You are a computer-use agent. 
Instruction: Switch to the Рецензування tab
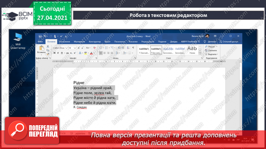tap(148, 41)
